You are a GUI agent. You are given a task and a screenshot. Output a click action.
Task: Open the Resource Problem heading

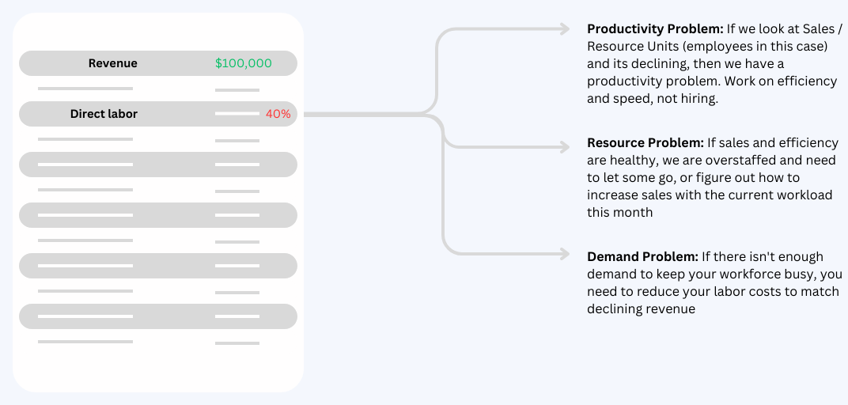(645, 142)
